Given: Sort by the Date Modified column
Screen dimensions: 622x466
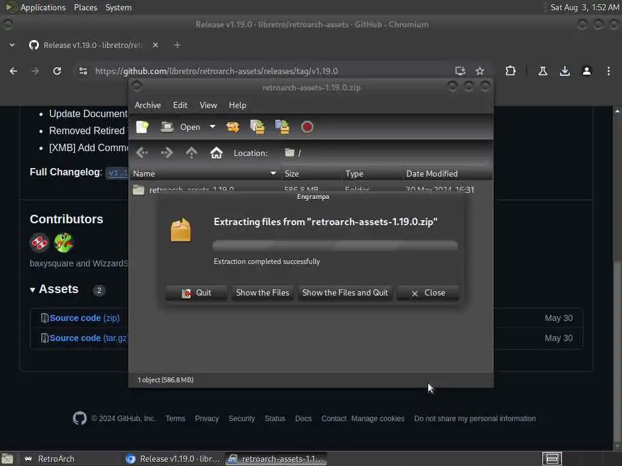Looking at the screenshot, I should coord(448,174).
